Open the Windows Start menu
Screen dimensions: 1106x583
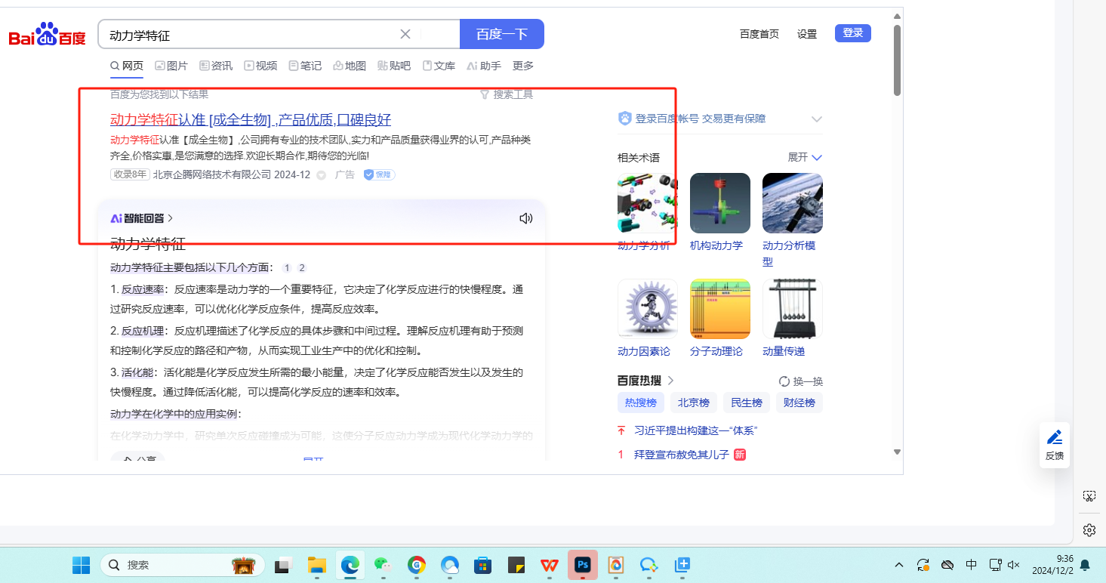tap(81, 565)
